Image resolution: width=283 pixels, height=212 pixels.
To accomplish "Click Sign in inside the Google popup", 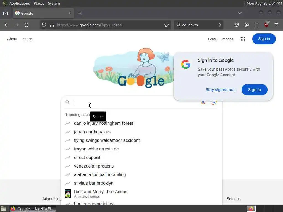I will [x=254, y=90].
